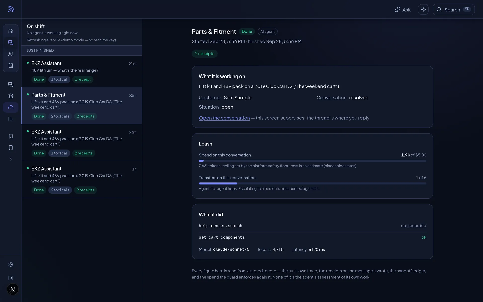The width and height of the screenshot is (483, 302).
Task: Click the transfers progress bar
Action: click(312, 184)
